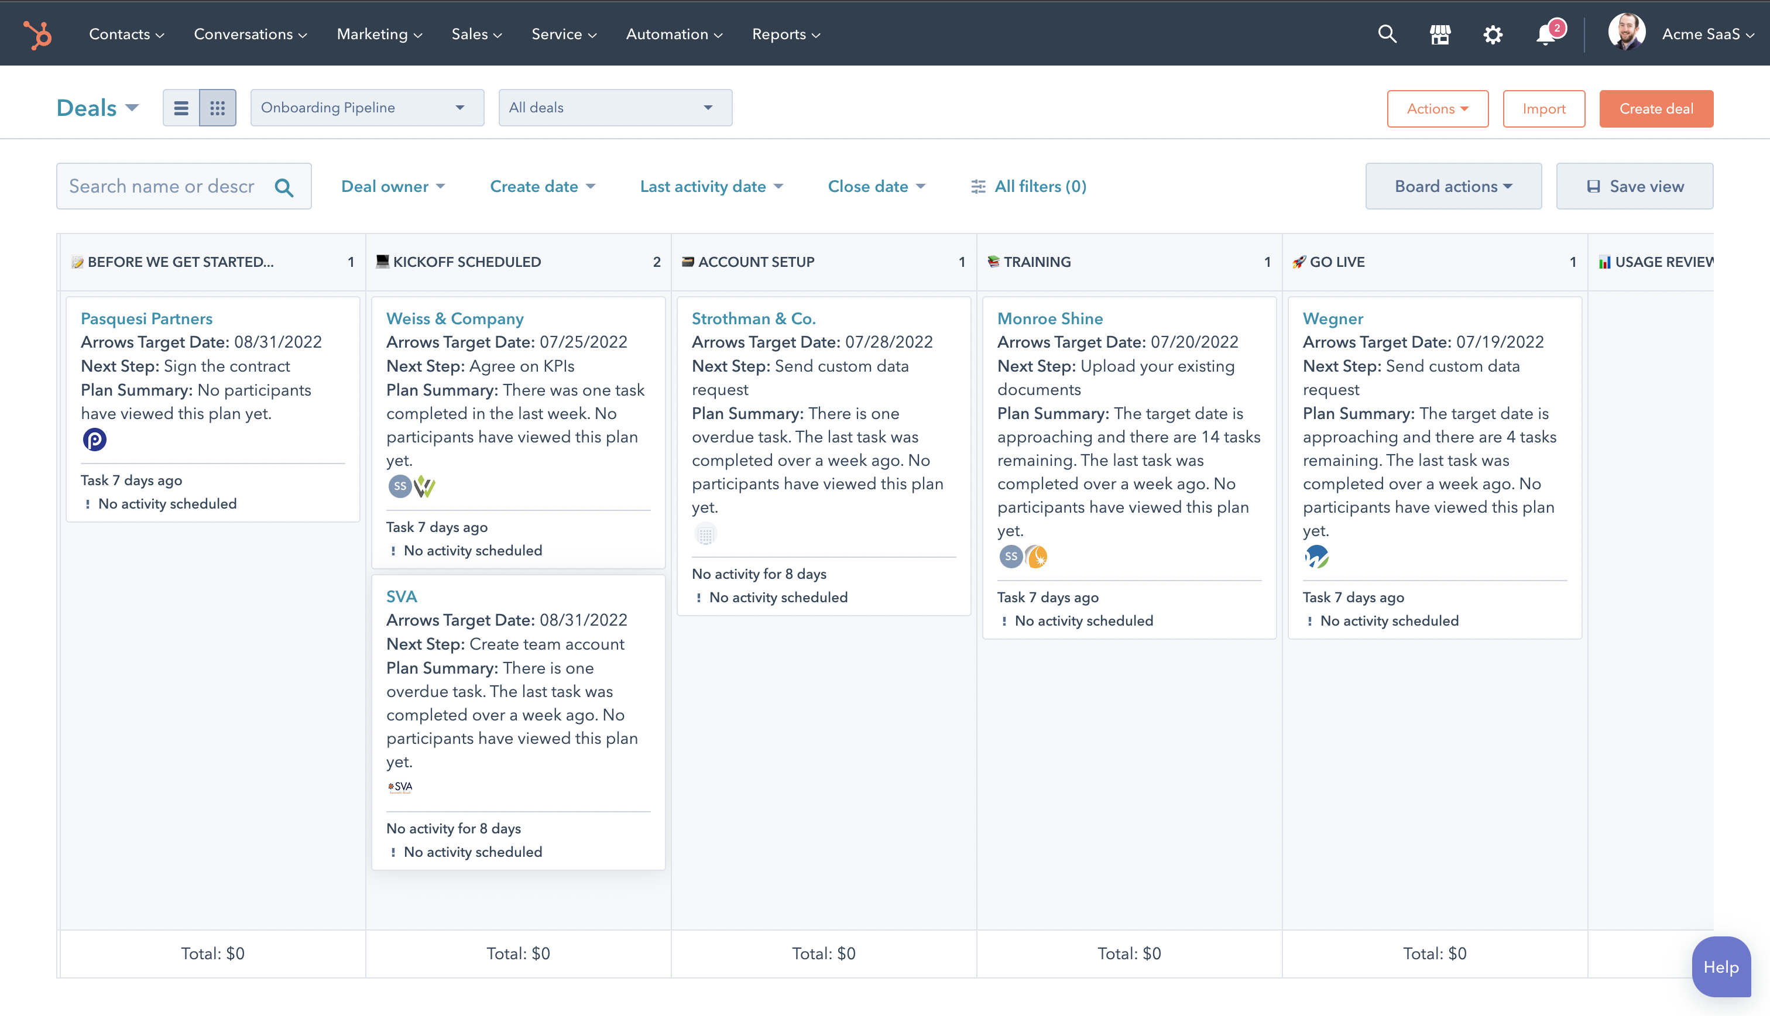This screenshot has width=1770, height=1016.
Task: Open the Deal owner filter dropdown
Action: [x=393, y=186]
